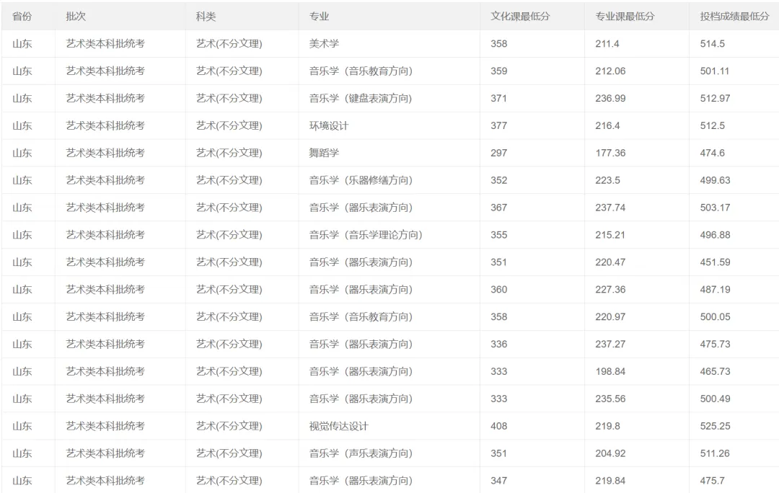Viewport: 779px width, 493px height.
Task: Click the admission score 512.5
Action: (712, 125)
